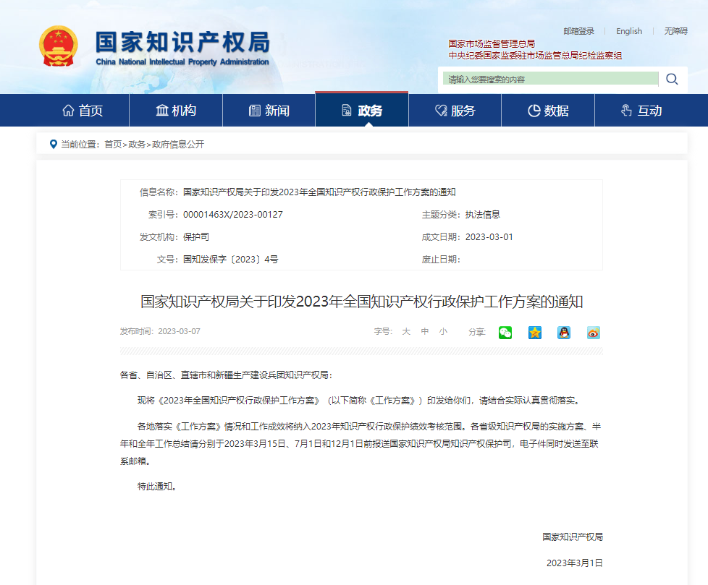
Task: Click index number 00001463X/2023-00127
Action: coord(233,215)
